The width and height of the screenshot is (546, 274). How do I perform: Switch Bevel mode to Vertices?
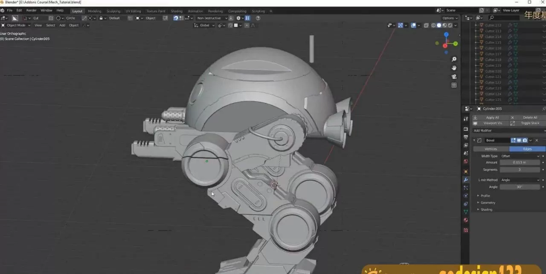tap(491, 149)
